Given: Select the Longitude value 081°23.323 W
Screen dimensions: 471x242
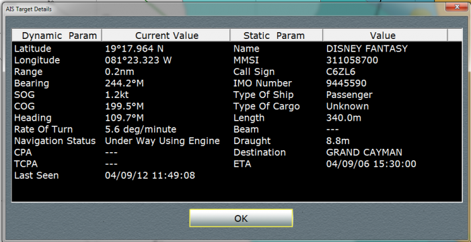Looking at the screenshot, I should pyautogui.click(x=138, y=60).
